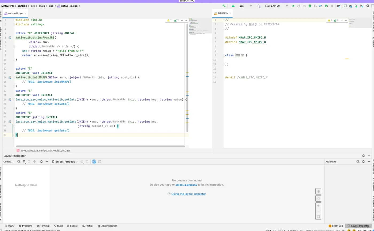Viewport: 374px width, 231px height.
Task: Go to next highlighted error in native-lib.cpp
Action: click(186, 20)
